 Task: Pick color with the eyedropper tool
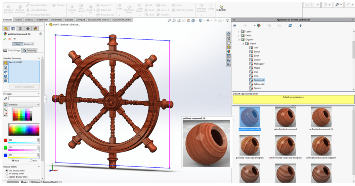(x=5, y=99)
